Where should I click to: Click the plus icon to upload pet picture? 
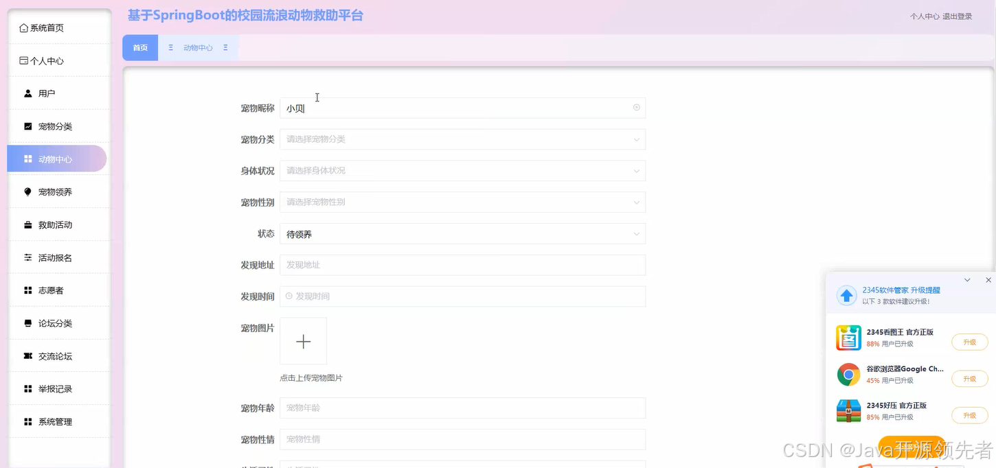click(x=303, y=341)
